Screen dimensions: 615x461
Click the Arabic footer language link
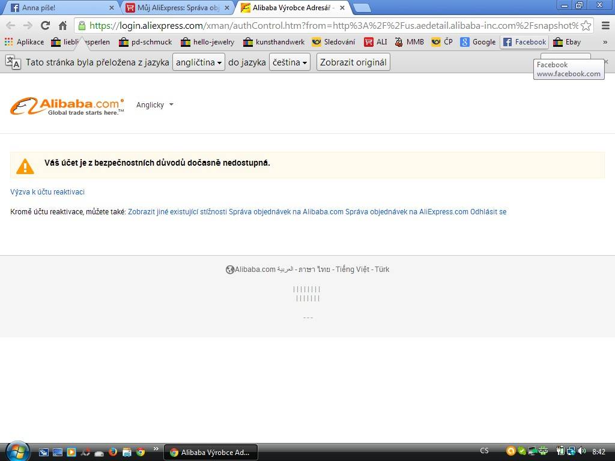(x=285, y=270)
